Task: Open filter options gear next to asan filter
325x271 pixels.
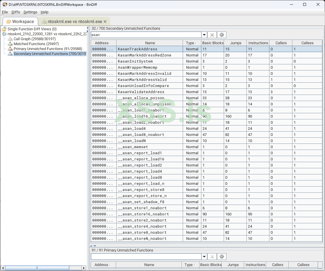Action: pyautogui.click(x=222, y=35)
